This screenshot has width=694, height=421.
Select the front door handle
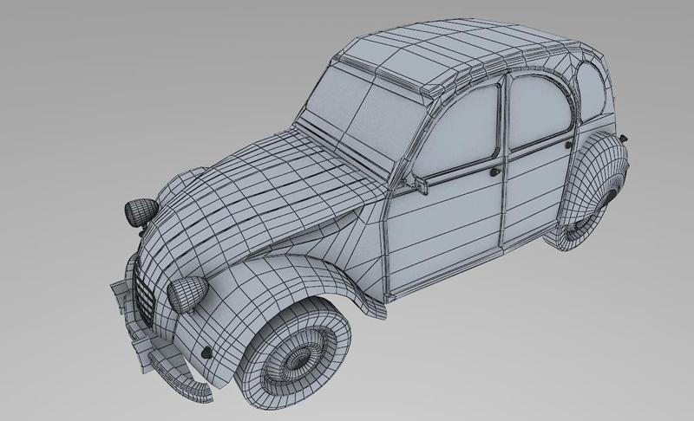[x=494, y=171]
